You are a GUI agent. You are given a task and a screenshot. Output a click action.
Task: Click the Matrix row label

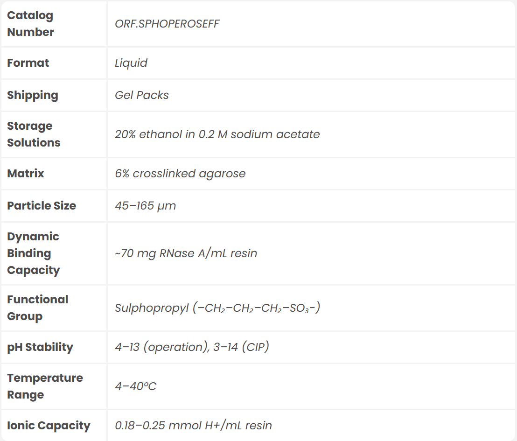(26, 174)
